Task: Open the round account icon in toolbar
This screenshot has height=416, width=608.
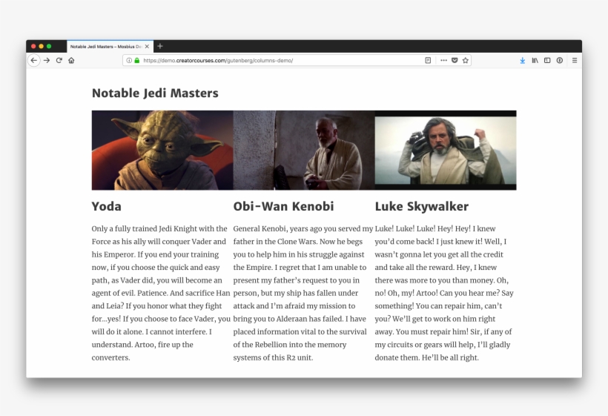Action: coord(560,61)
